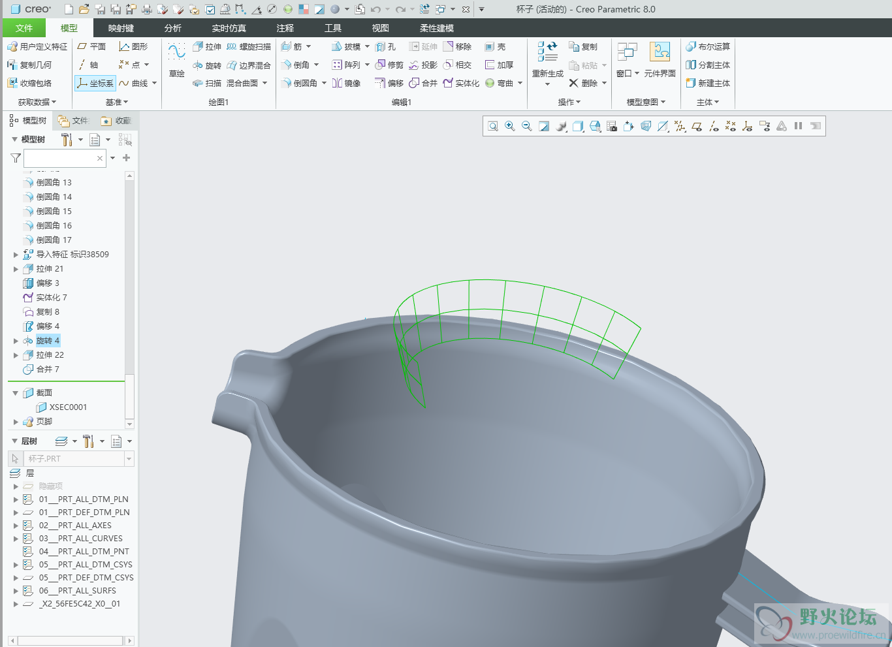
Task: Expand the 01__PRT_ALL_DTM_PLN layer
Action: [16, 499]
